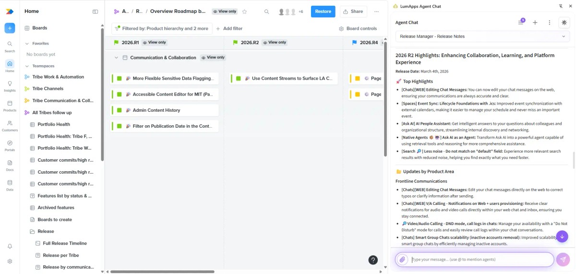Click the board search magnifier icon
Viewport: 576px width, 274px height.
click(267, 12)
